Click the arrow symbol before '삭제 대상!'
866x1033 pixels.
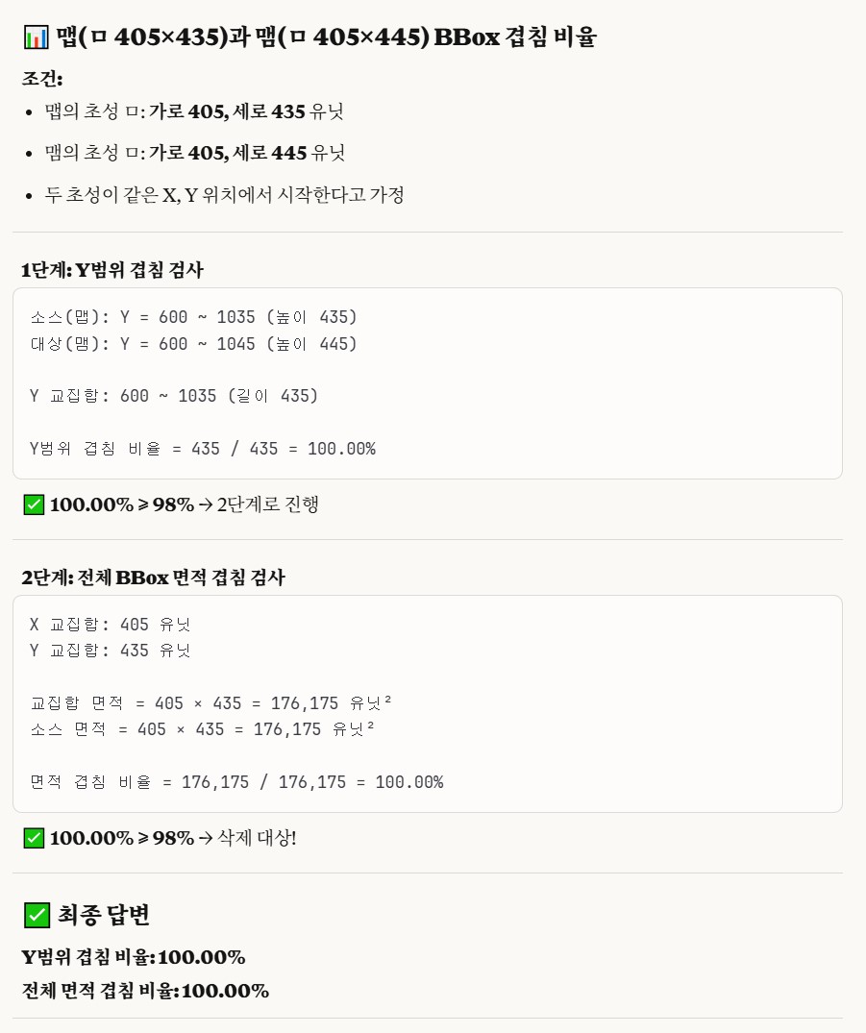click(x=206, y=838)
